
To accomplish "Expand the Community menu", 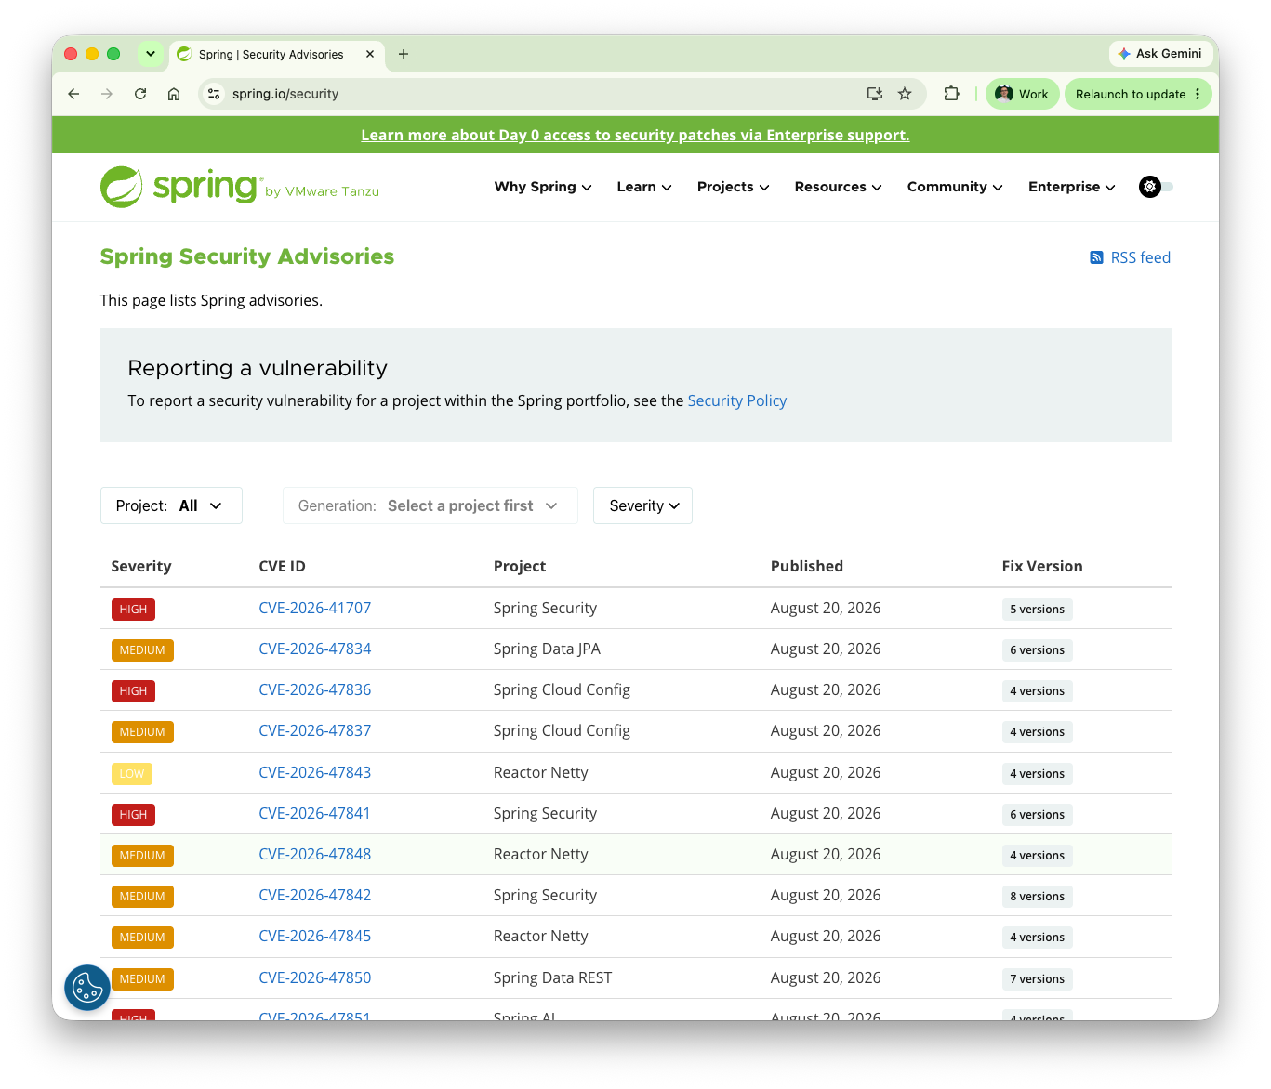I will pos(955,187).
